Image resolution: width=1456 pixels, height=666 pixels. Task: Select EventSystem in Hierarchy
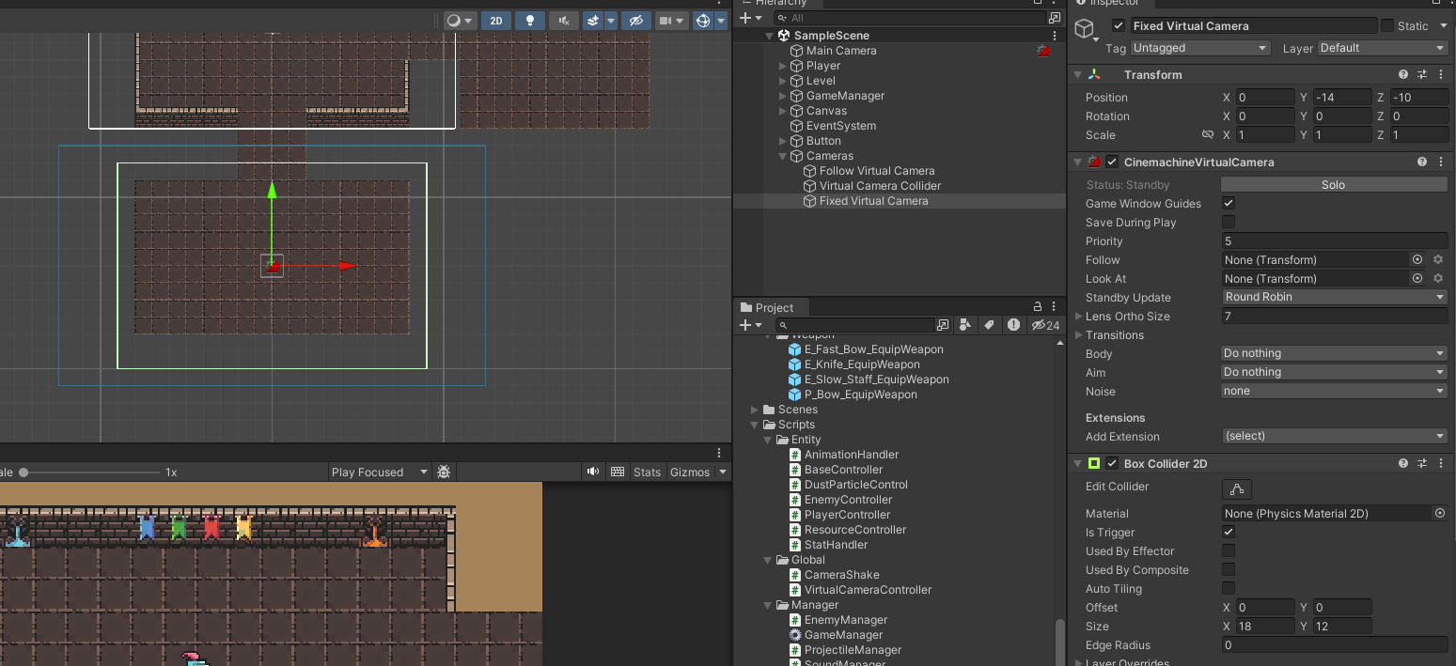tap(841, 126)
